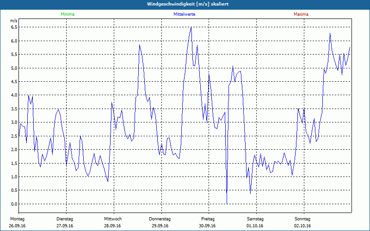Click the Mittelwerte legend label
Image resolution: width=370 pixels, height=231 pixels.
[x=184, y=14]
